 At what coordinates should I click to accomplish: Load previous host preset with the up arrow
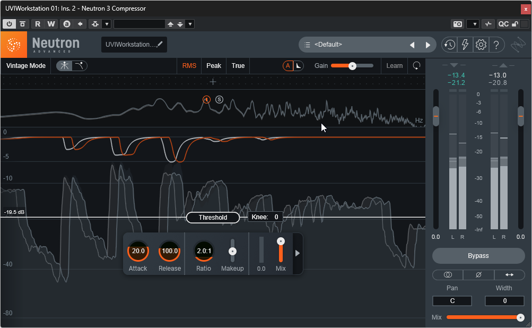coord(171,24)
